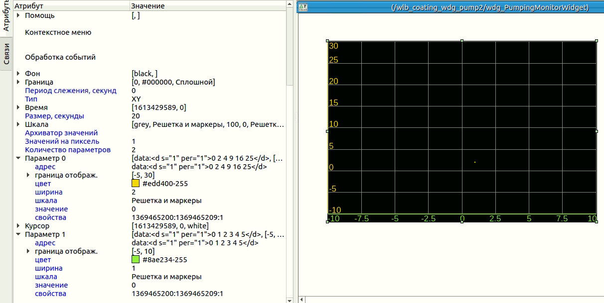Expand the Фон attribute group
The image size is (604, 303).
tap(18, 74)
